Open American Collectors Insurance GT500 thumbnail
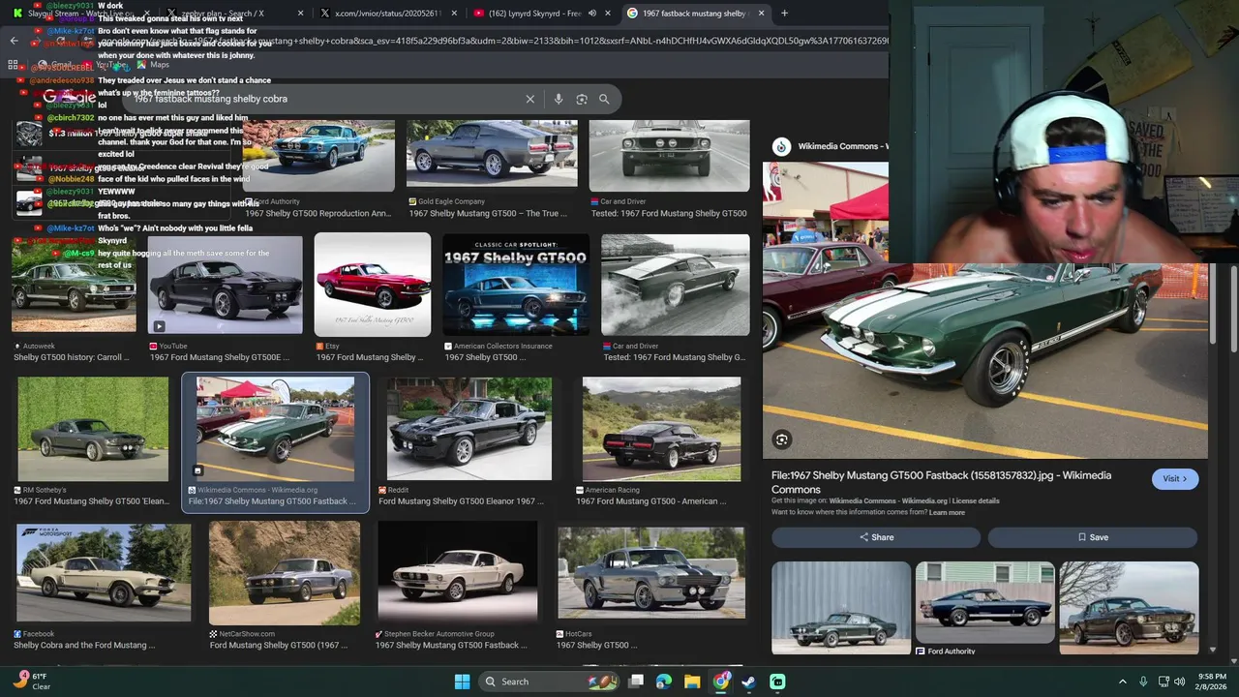The width and height of the screenshot is (1239, 697). pyautogui.click(x=516, y=285)
